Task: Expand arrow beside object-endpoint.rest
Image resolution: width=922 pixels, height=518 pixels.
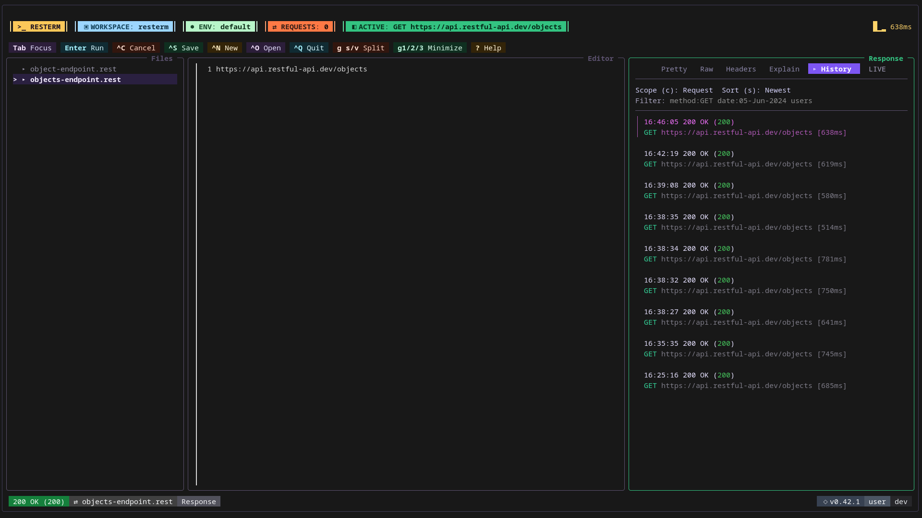Action: point(24,69)
